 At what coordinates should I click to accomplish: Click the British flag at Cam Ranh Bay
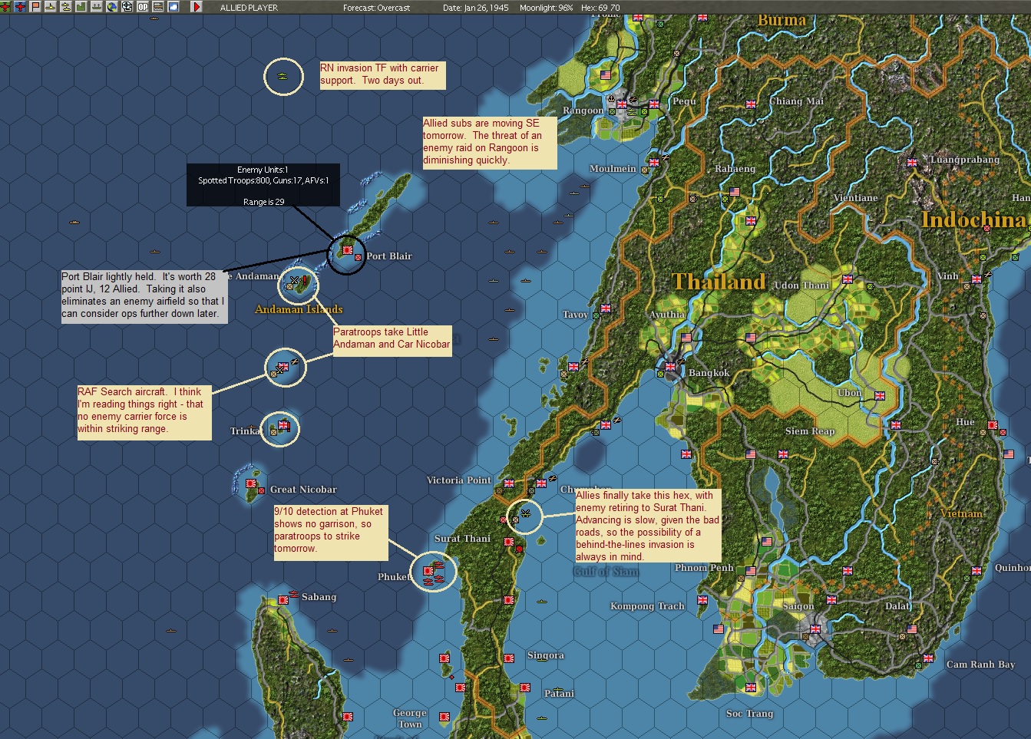point(928,658)
